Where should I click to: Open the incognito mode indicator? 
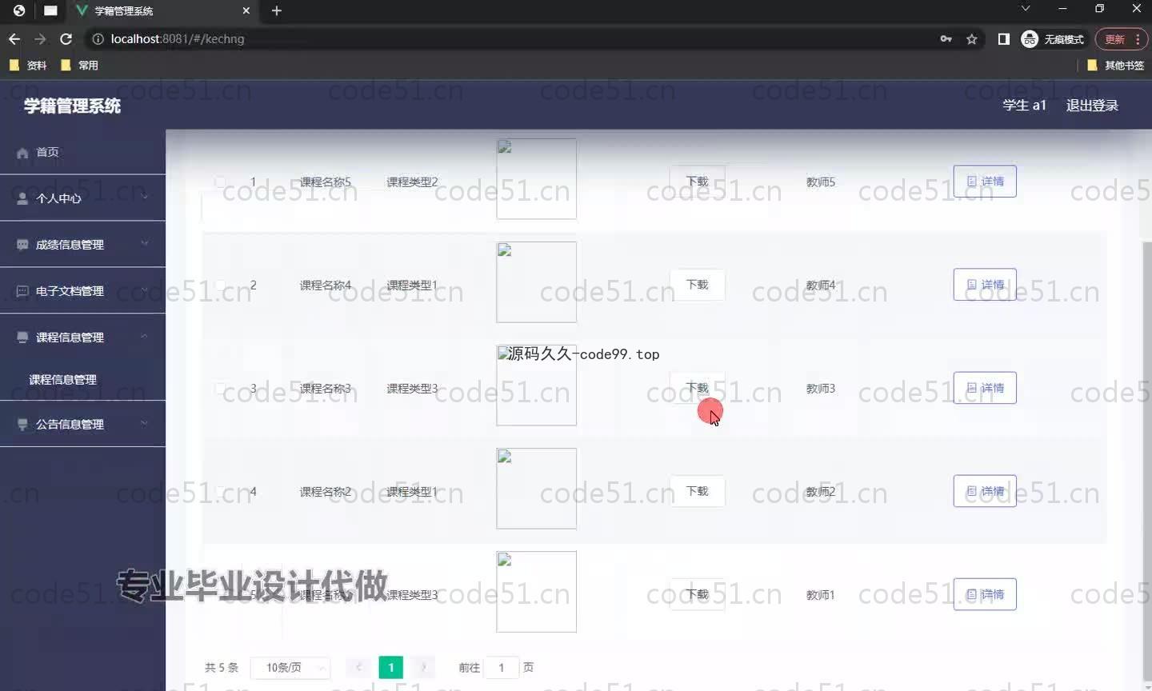1053,39
